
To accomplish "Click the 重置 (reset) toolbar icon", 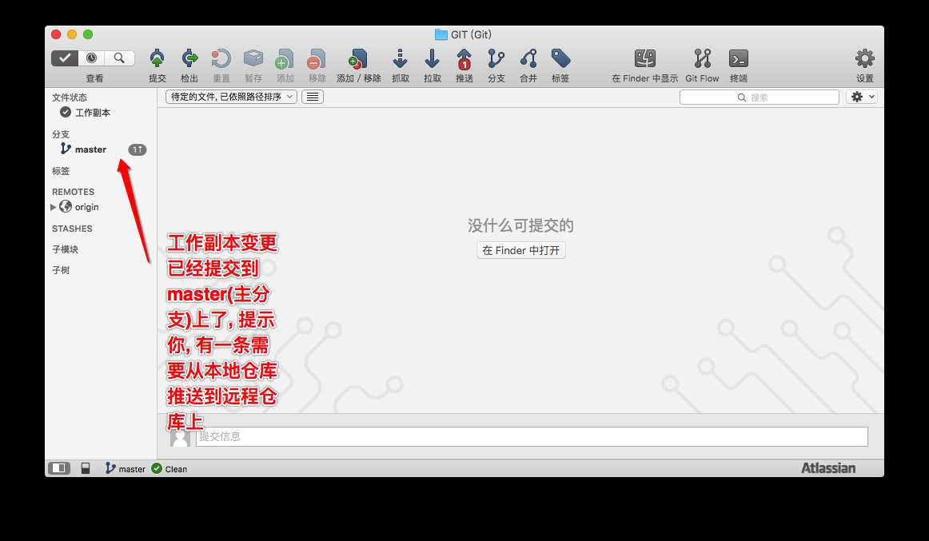I will point(221,59).
